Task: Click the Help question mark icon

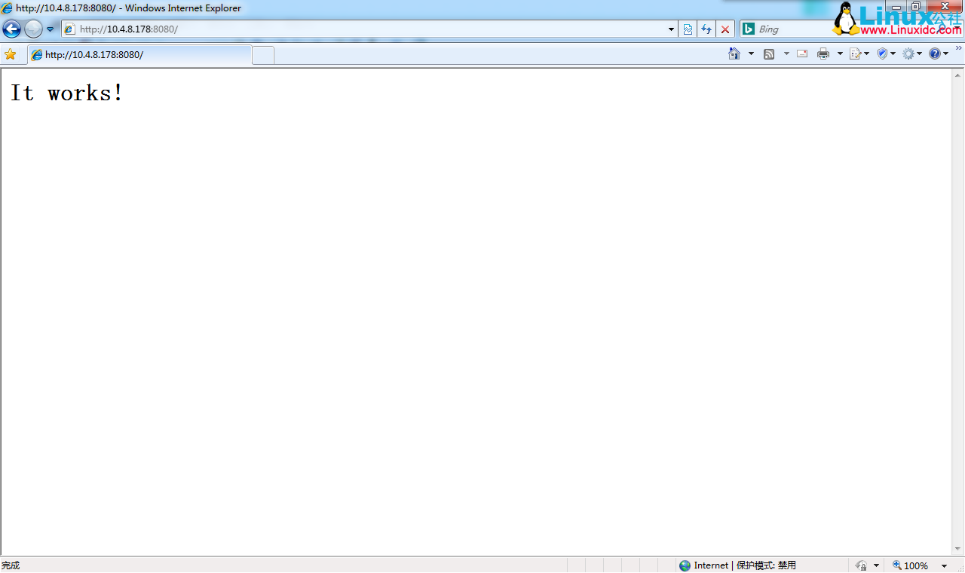Action: click(935, 54)
